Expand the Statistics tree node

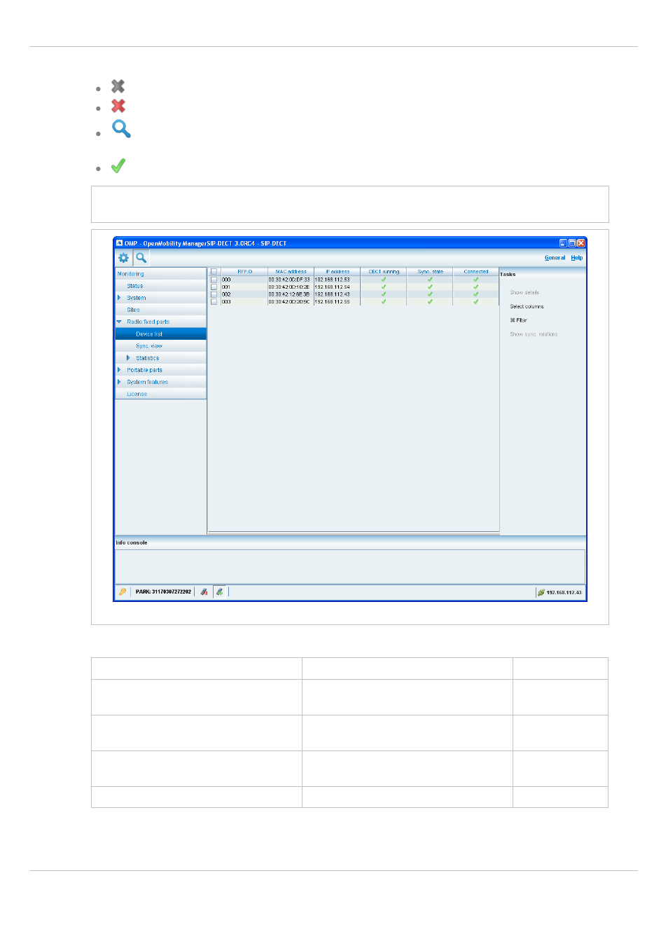(x=128, y=358)
